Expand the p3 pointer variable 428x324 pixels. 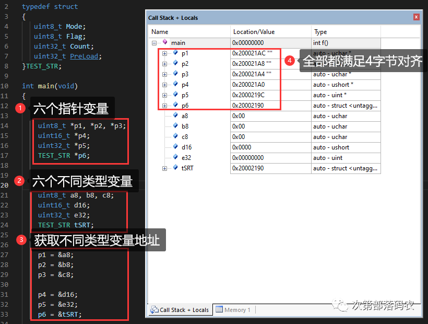(x=164, y=74)
